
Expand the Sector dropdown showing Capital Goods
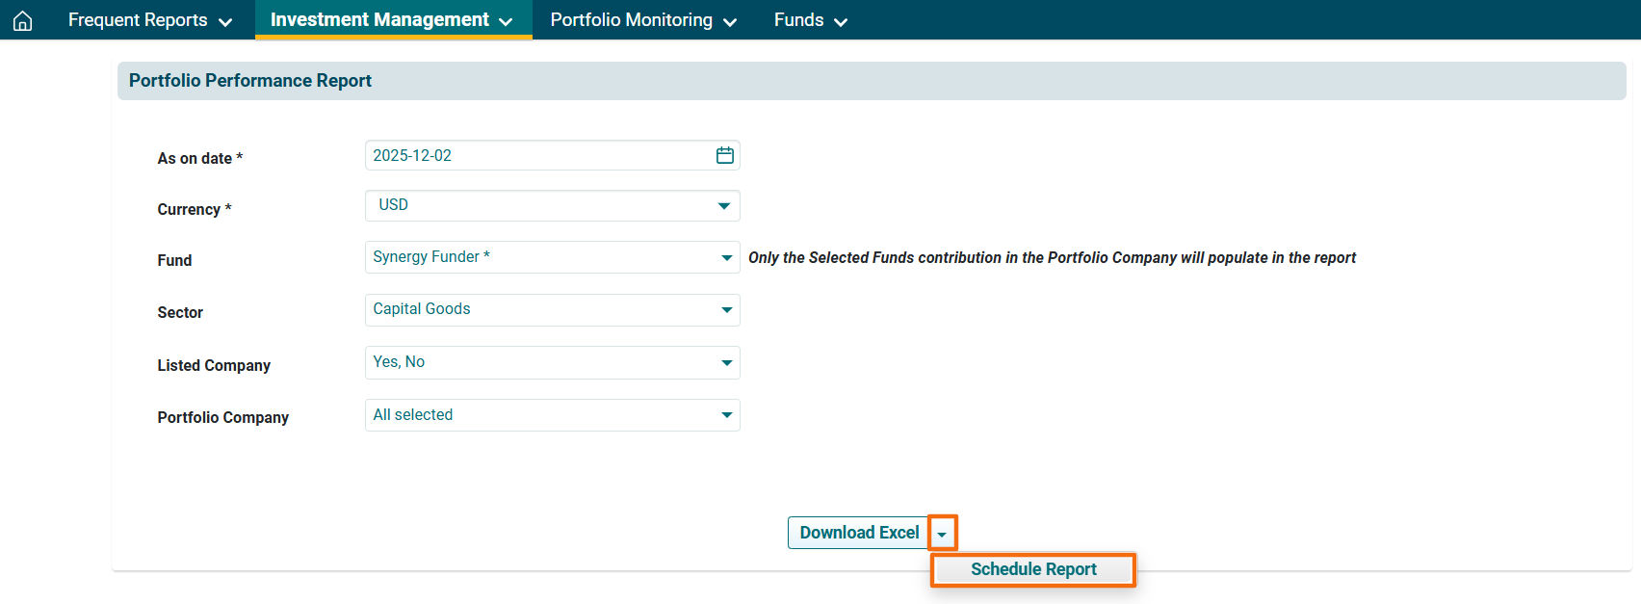click(x=552, y=310)
